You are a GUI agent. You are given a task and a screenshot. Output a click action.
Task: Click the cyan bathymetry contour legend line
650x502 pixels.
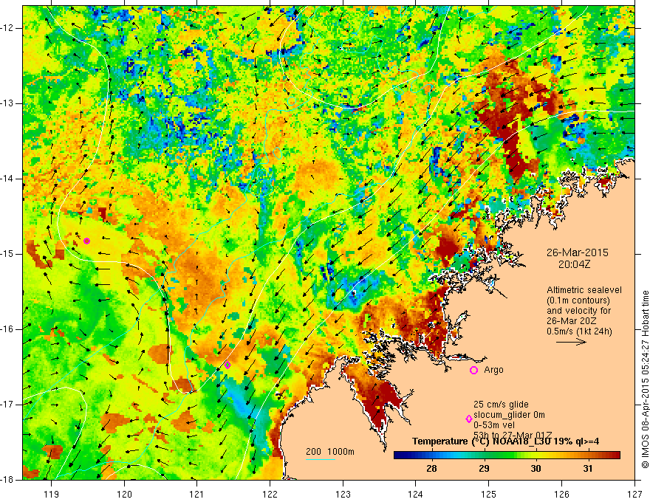click(x=321, y=459)
